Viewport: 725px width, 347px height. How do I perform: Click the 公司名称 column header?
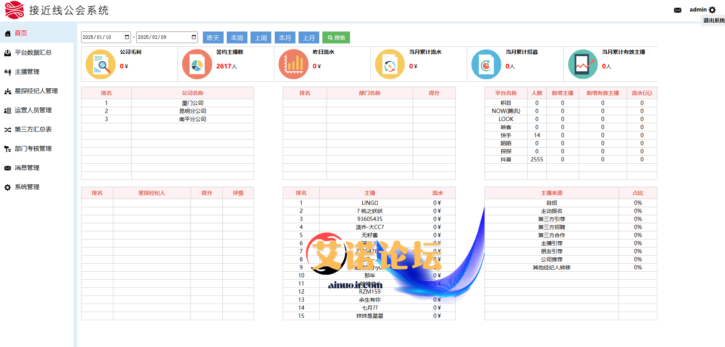tap(193, 93)
